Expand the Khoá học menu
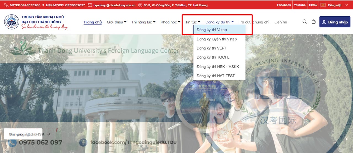This screenshot has width=353, height=153. pyautogui.click(x=170, y=22)
